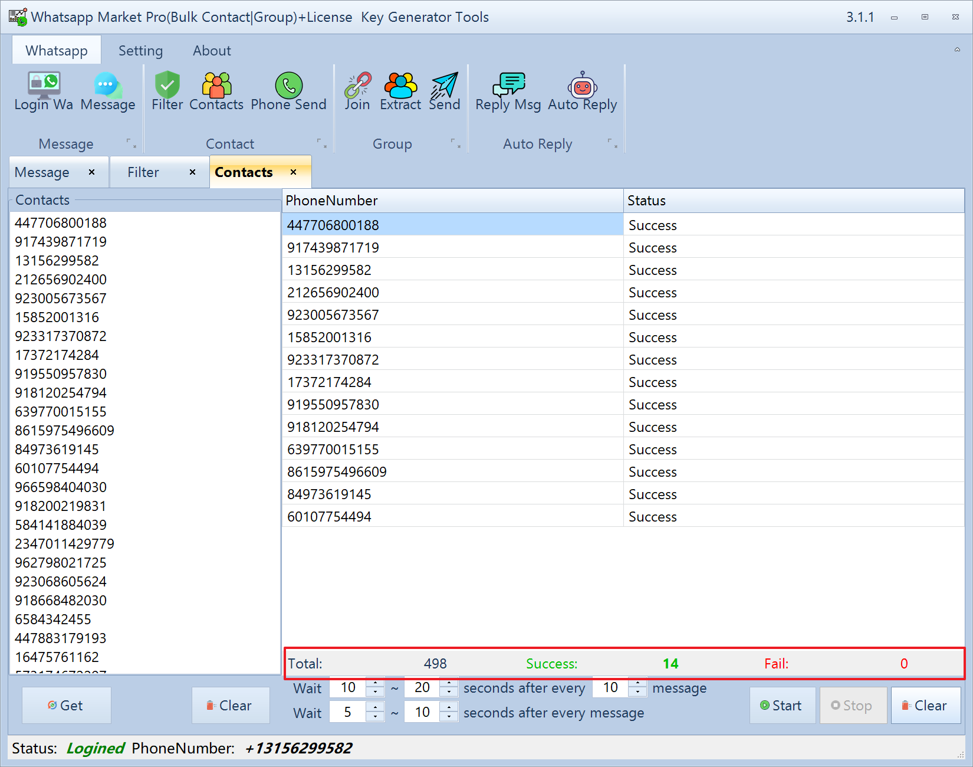
Task: Select table row 212656902400
Action: point(623,292)
